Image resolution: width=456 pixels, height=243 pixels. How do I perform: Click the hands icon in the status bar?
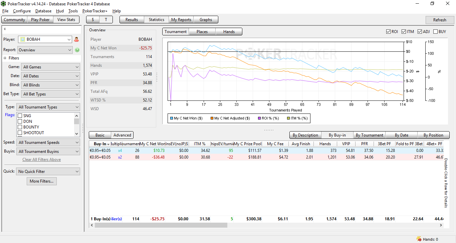pyautogui.click(x=419, y=239)
